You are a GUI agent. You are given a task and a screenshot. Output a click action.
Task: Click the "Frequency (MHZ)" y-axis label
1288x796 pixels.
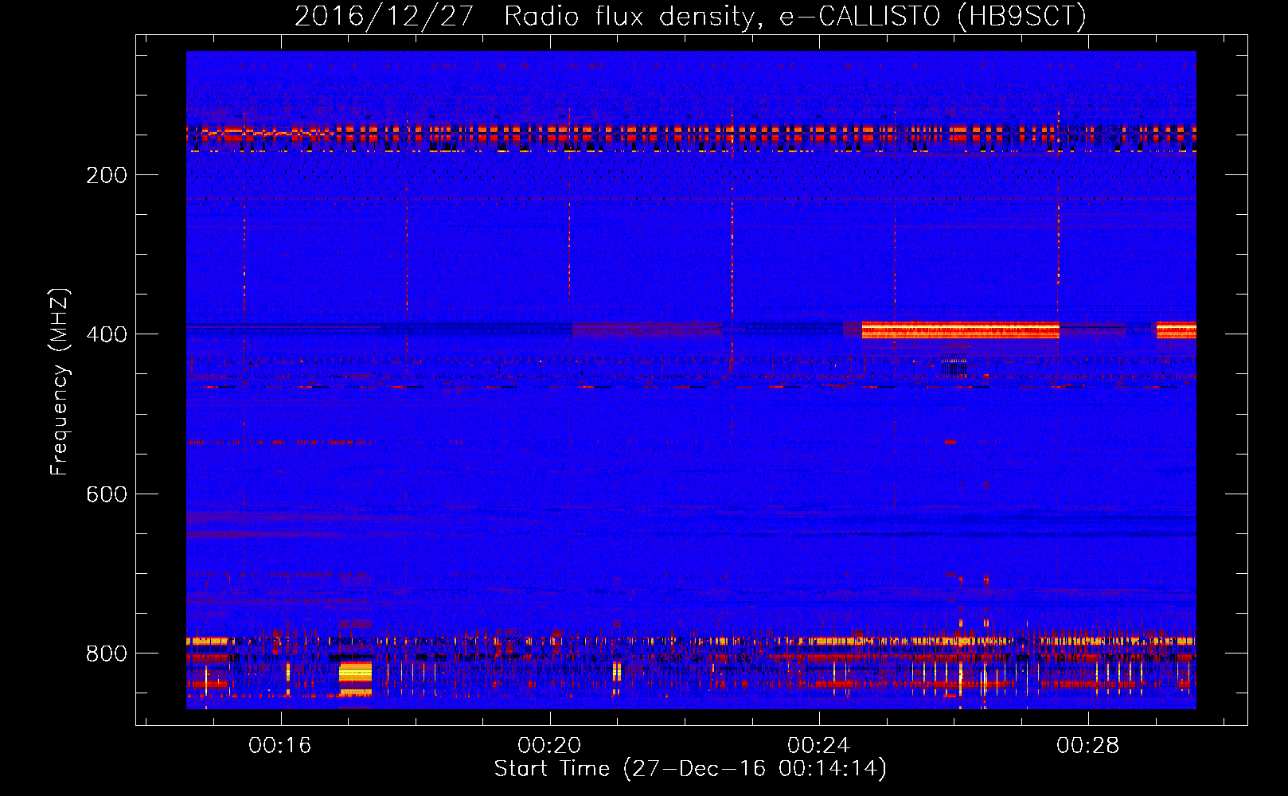point(60,382)
